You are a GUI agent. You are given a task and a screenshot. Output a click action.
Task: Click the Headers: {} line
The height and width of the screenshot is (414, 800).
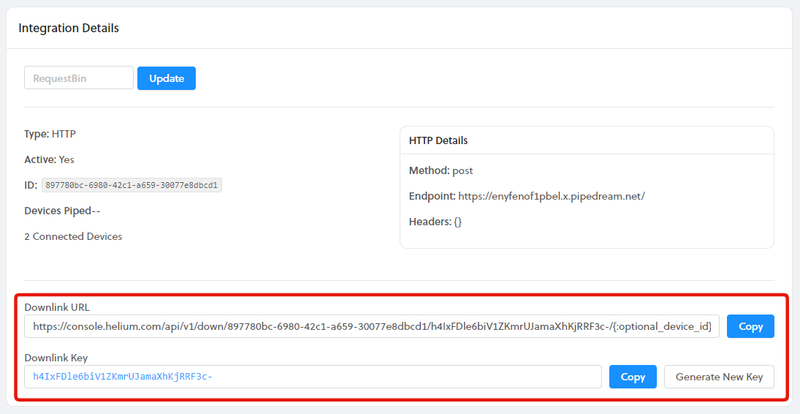click(x=435, y=222)
